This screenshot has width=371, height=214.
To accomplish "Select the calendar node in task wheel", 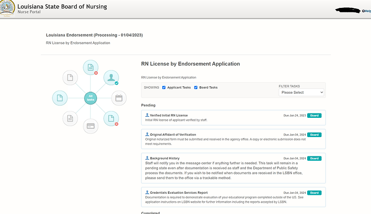I will click(x=119, y=98).
